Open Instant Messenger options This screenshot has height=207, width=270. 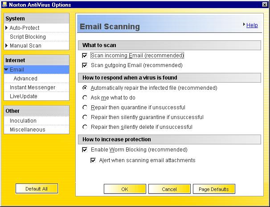33,88
